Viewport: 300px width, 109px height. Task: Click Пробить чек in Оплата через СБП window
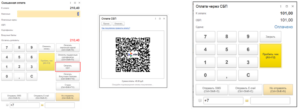click(270, 56)
